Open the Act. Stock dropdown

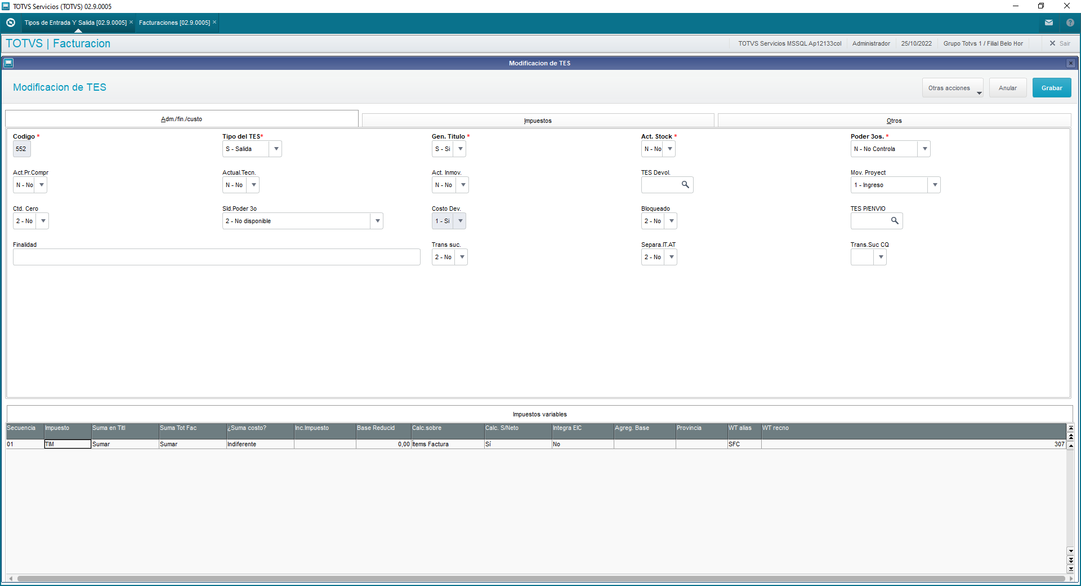pos(670,149)
